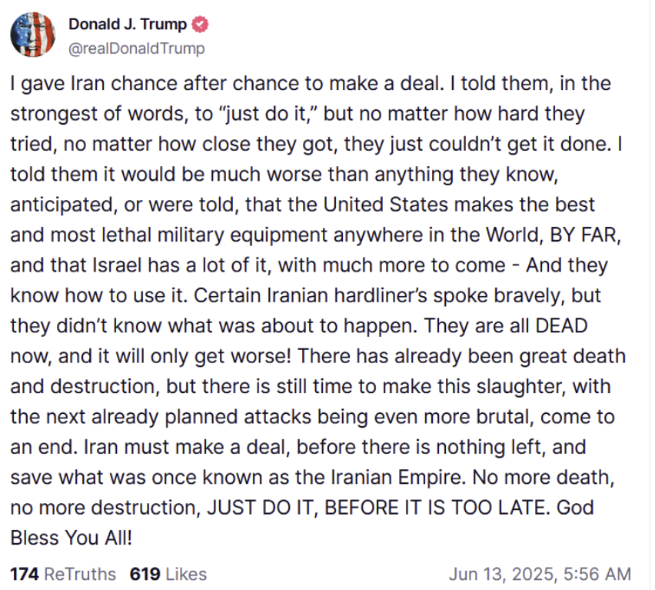Viewport: 655px width, 590px height.
Task: Click the word ReTruths label
Action: 80,574
